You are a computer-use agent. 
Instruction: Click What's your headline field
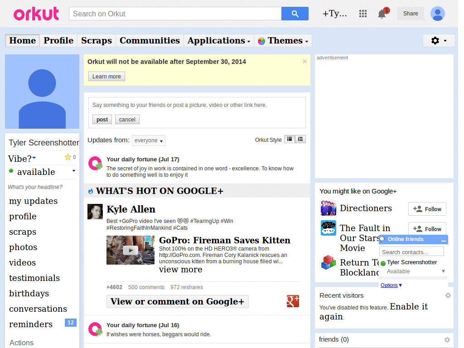pos(35,187)
